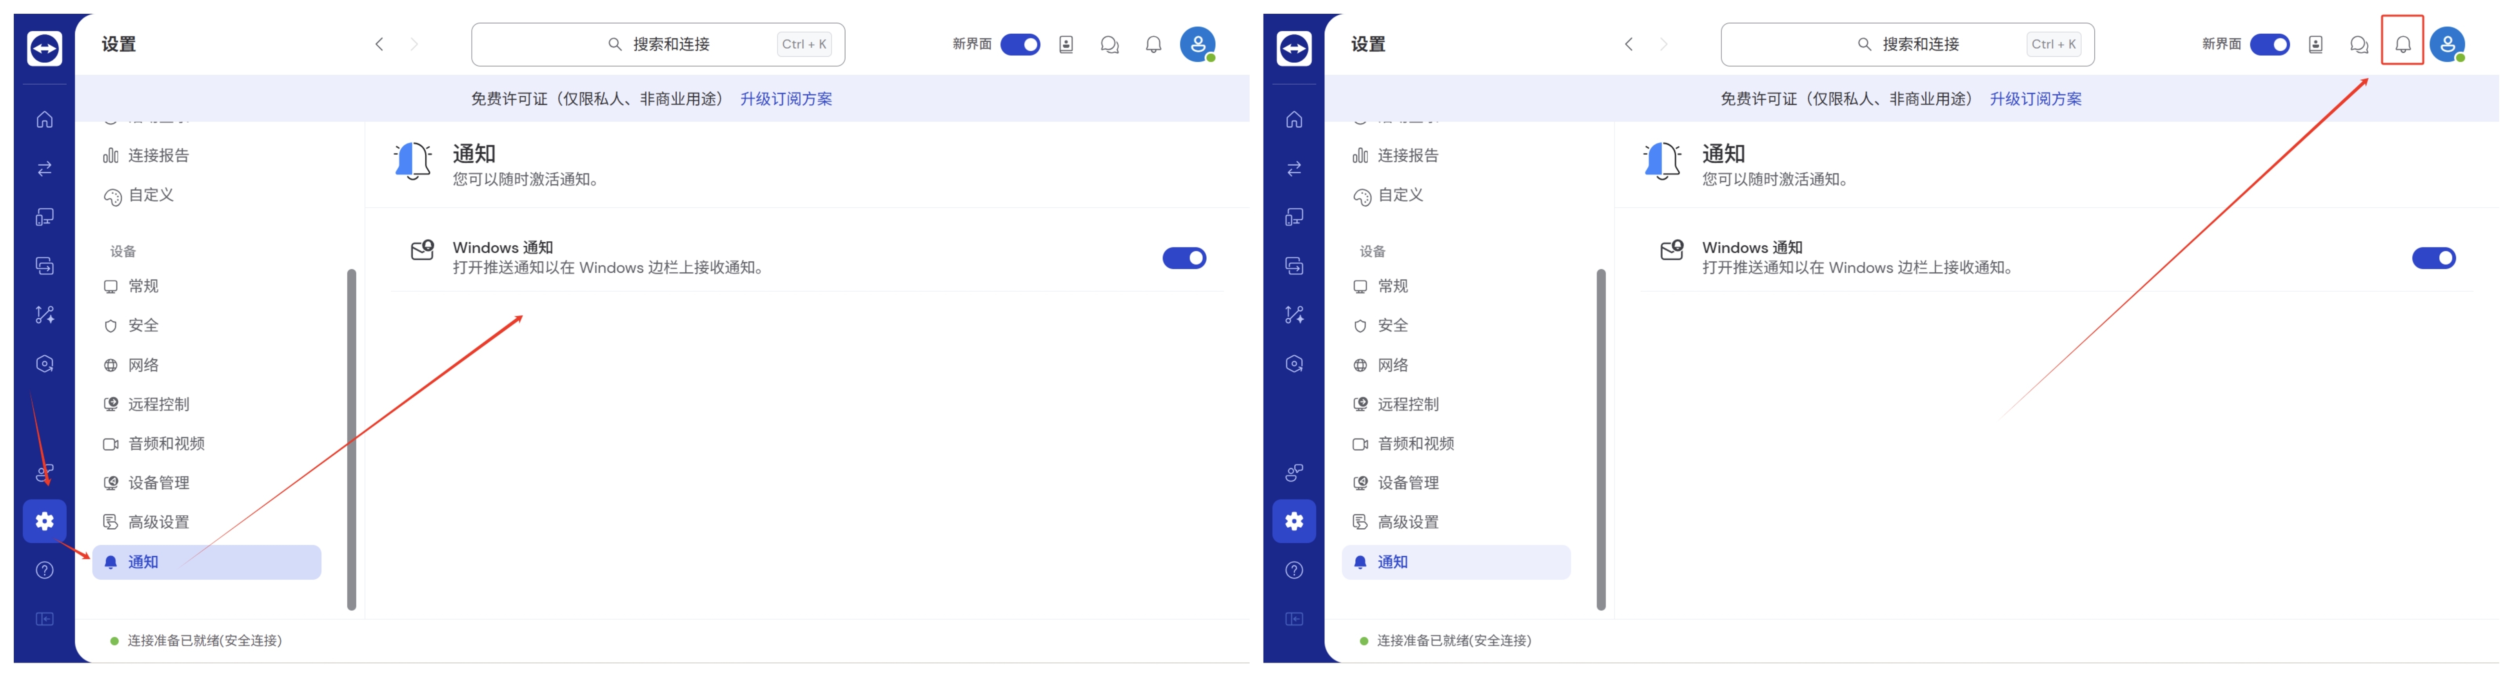Open the Devices icon in left window sidebar

[45, 217]
